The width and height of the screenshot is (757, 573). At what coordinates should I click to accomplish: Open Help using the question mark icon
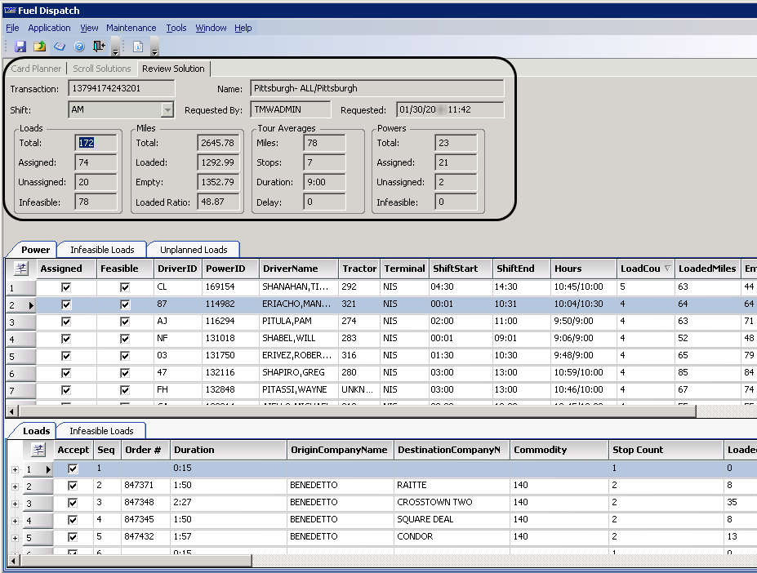pyautogui.click(x=79, y=47)
